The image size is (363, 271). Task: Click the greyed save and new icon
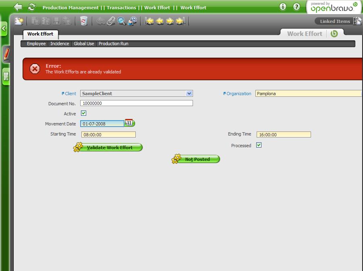pyautogui.click(x=35, y=21)
